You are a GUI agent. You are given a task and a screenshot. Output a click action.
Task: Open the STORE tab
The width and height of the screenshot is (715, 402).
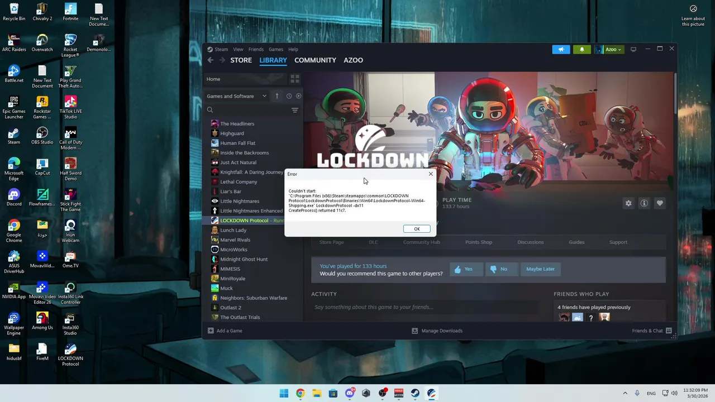(x=241, y=60)
